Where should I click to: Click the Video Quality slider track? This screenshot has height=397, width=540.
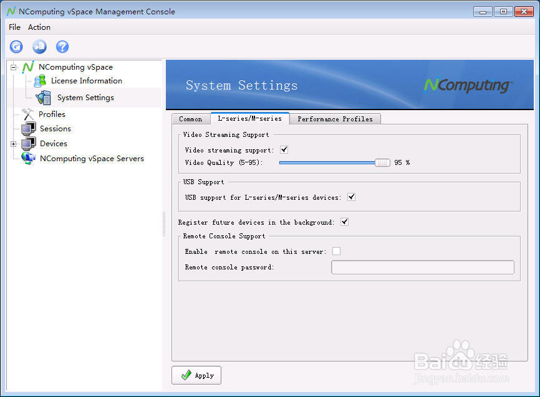(x=327, y=162)
